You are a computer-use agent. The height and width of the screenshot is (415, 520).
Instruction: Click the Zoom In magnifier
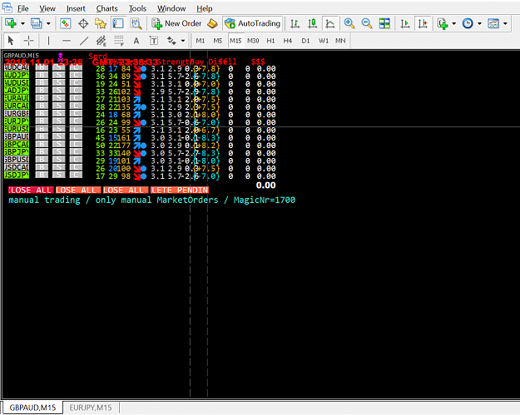pyautogui.click(x=349, y=23)
